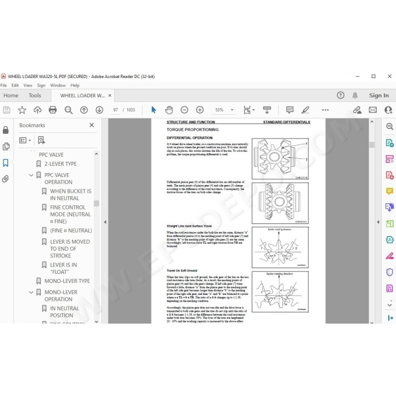Open the 2-LEVER TYPE bookmark
This screenshot has width=396, height=396.
click(x=61, y=163)
